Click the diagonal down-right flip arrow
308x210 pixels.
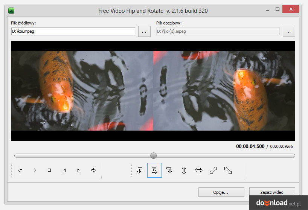point(228,170)
